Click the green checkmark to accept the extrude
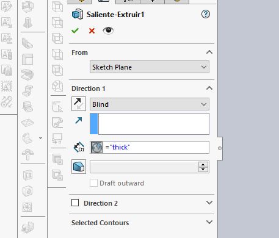This screenshot has height=238, width=279. pyautogui.click(x=75, y=31)
